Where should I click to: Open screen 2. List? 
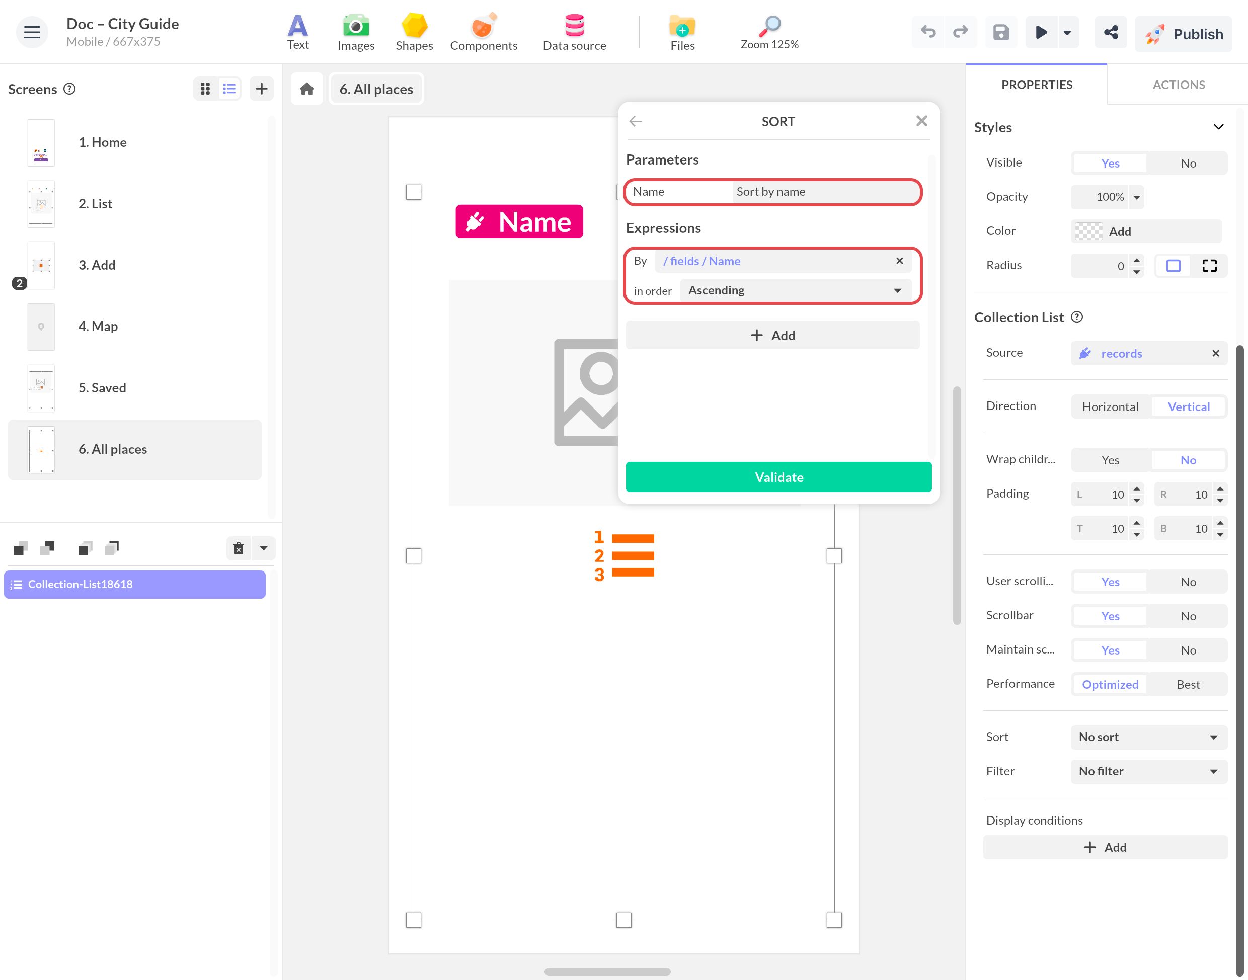tap(135, 204)
